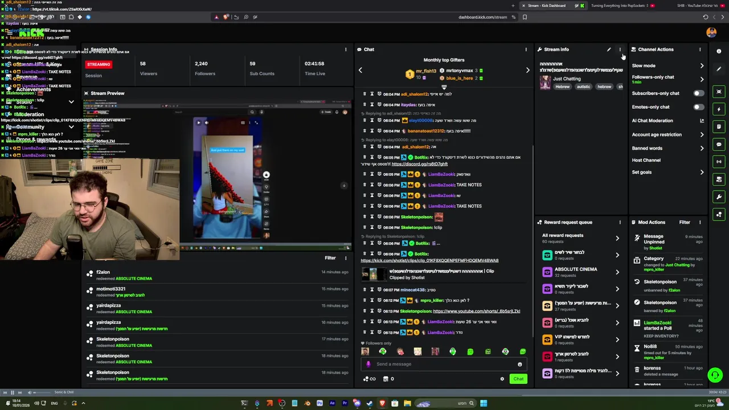Open the user avatar at top right
This screenshot has height=410, width=729.
click(x=711, y=32)
